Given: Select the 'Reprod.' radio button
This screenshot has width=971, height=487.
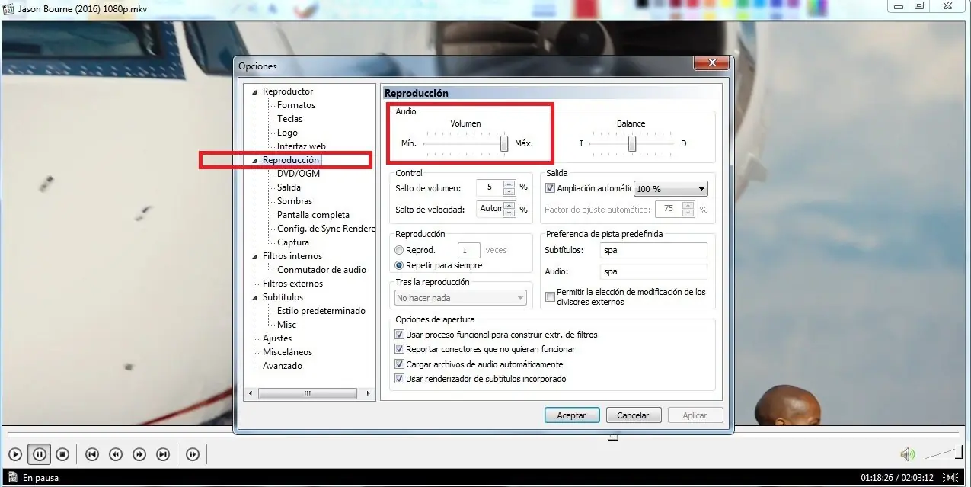Looking at the screenshot, I should pyautogui.click(x=399, y=250).
